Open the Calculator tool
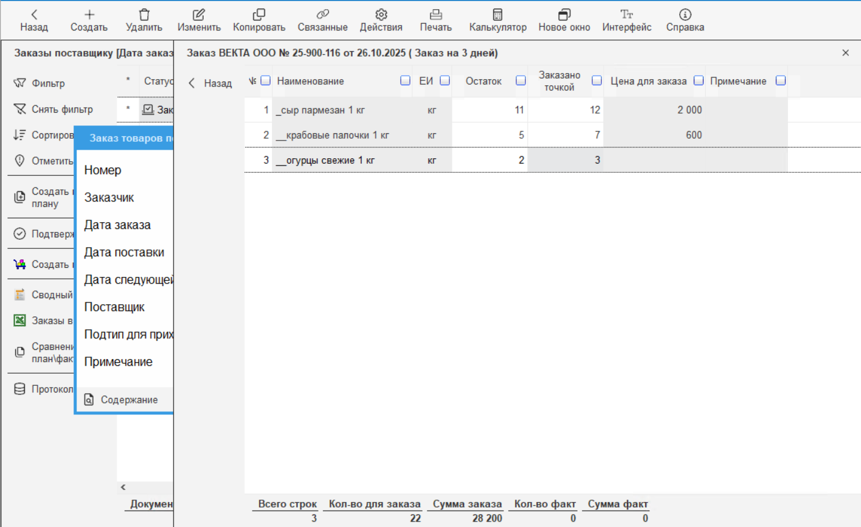 [497, 15]
